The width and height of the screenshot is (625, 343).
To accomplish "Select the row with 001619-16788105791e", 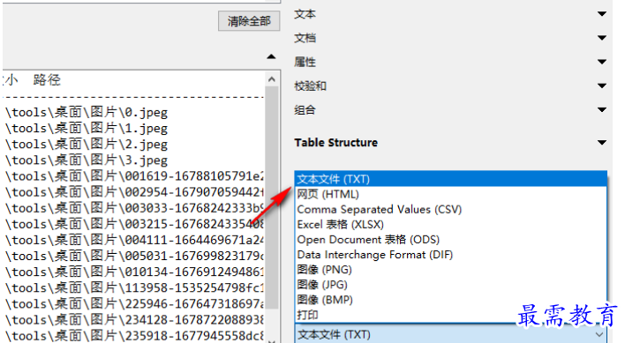I will (133, 176).
